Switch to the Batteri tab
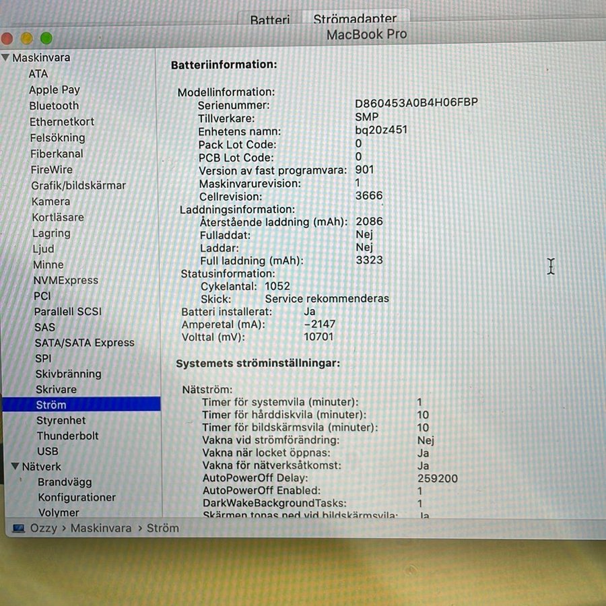This screenshot has width=606, height=606. click(x=269, y=20)
